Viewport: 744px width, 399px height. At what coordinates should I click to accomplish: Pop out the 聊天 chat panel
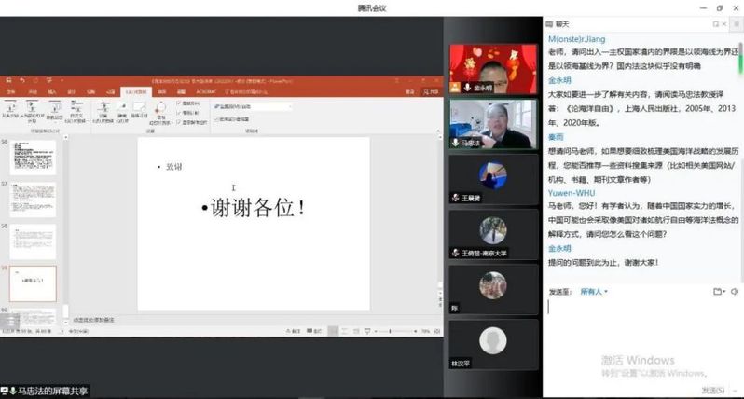click(718, 22)
